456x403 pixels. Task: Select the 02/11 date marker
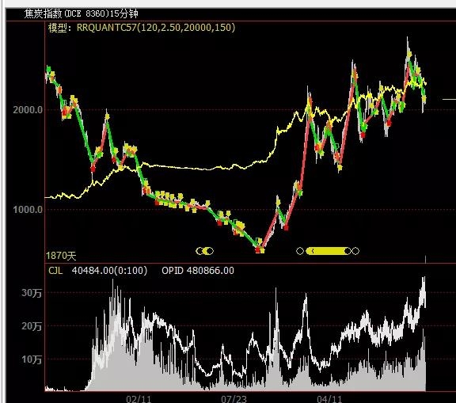point(139,399)
